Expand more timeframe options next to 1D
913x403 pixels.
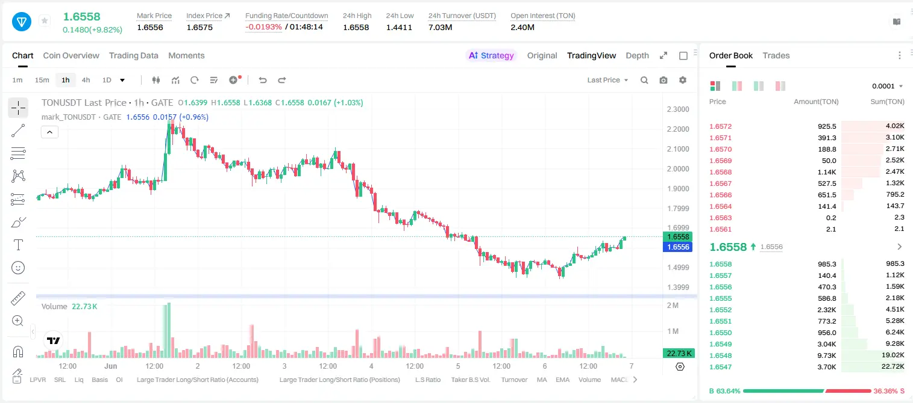coord(122,80)
